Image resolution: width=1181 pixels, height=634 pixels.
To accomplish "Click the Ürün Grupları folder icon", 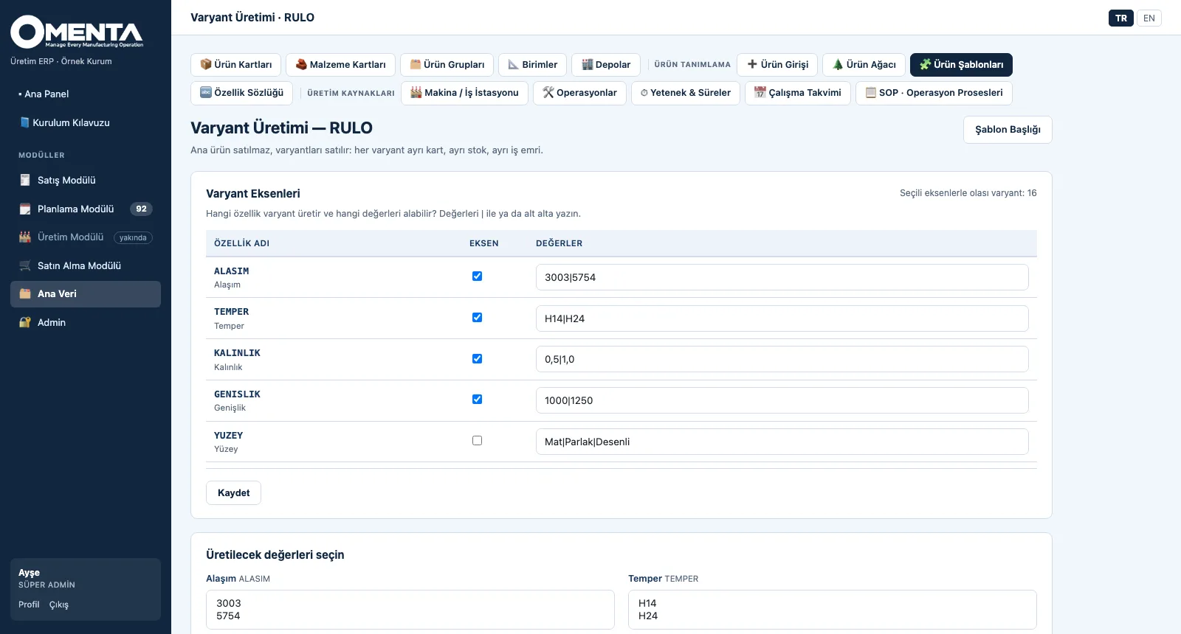I will coord(416,64).
